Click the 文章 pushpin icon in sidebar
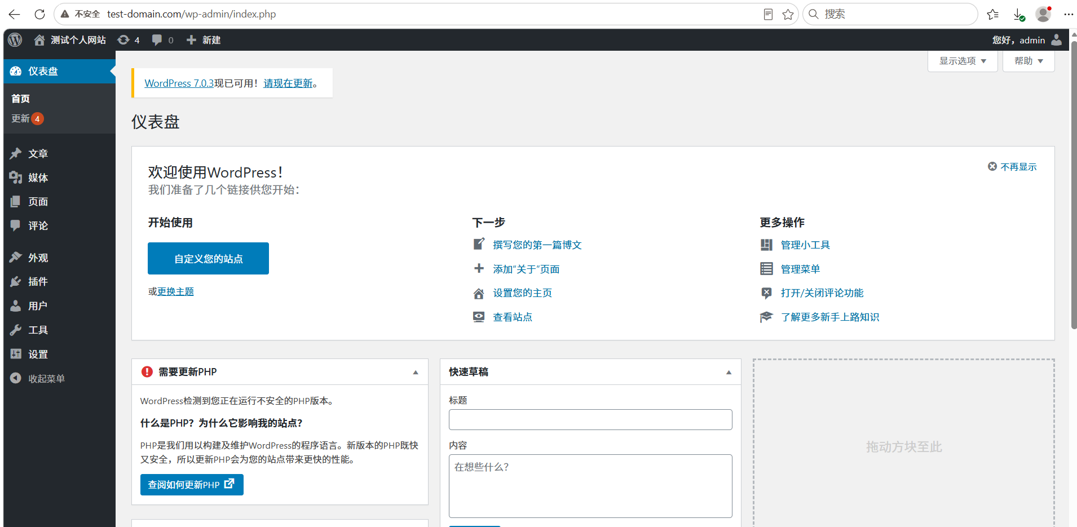This screenshot has width=1077, height=527. click(16, 153)
